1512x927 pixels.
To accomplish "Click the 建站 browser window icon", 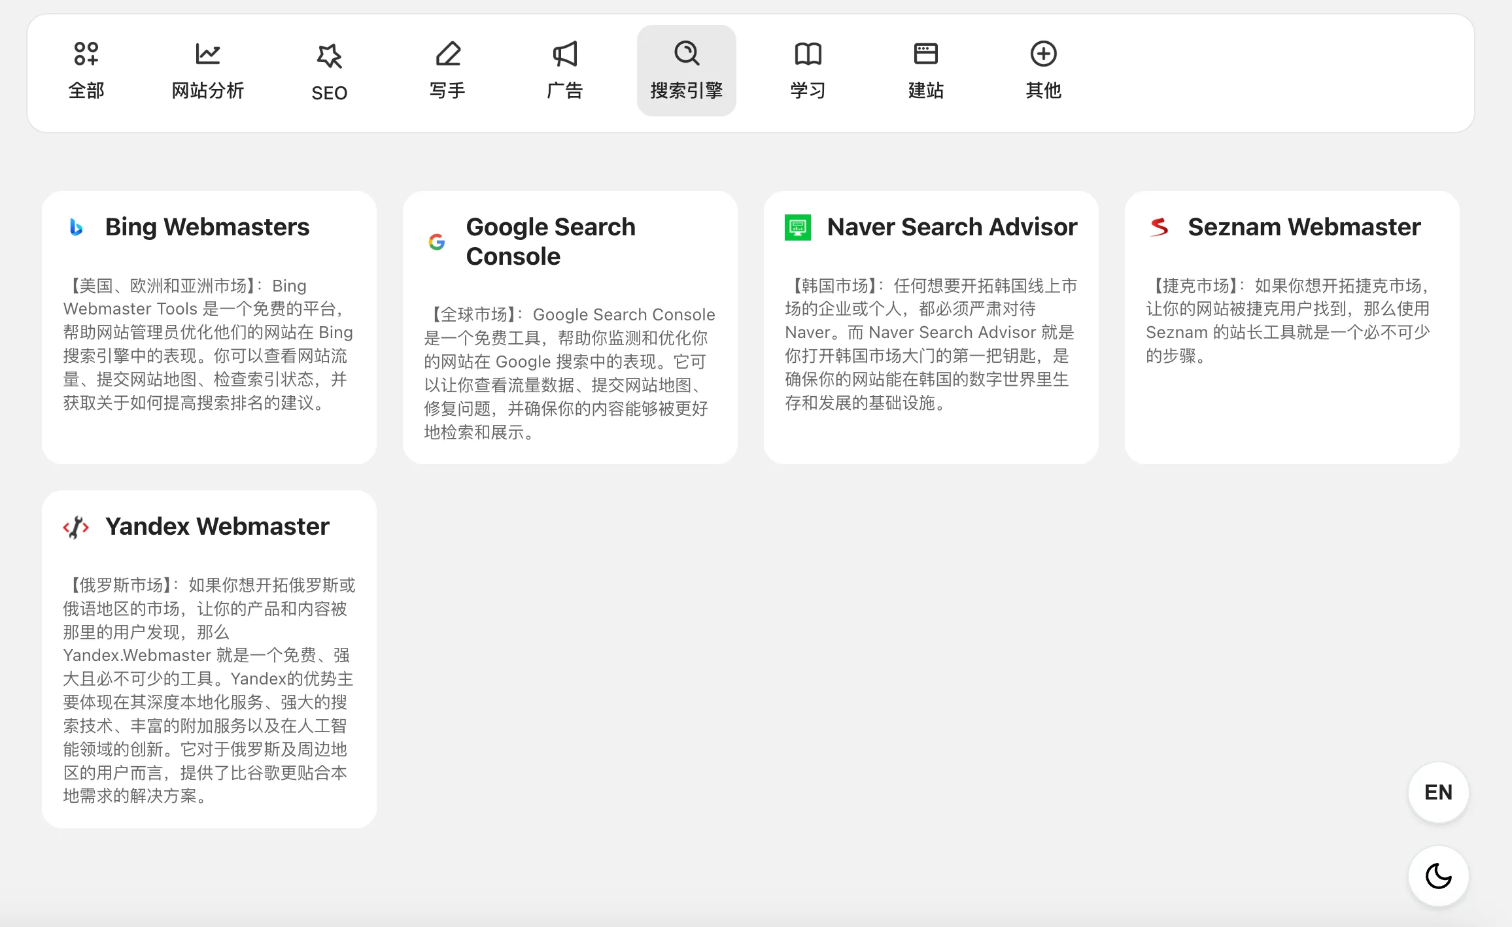I will click(926, 54).
